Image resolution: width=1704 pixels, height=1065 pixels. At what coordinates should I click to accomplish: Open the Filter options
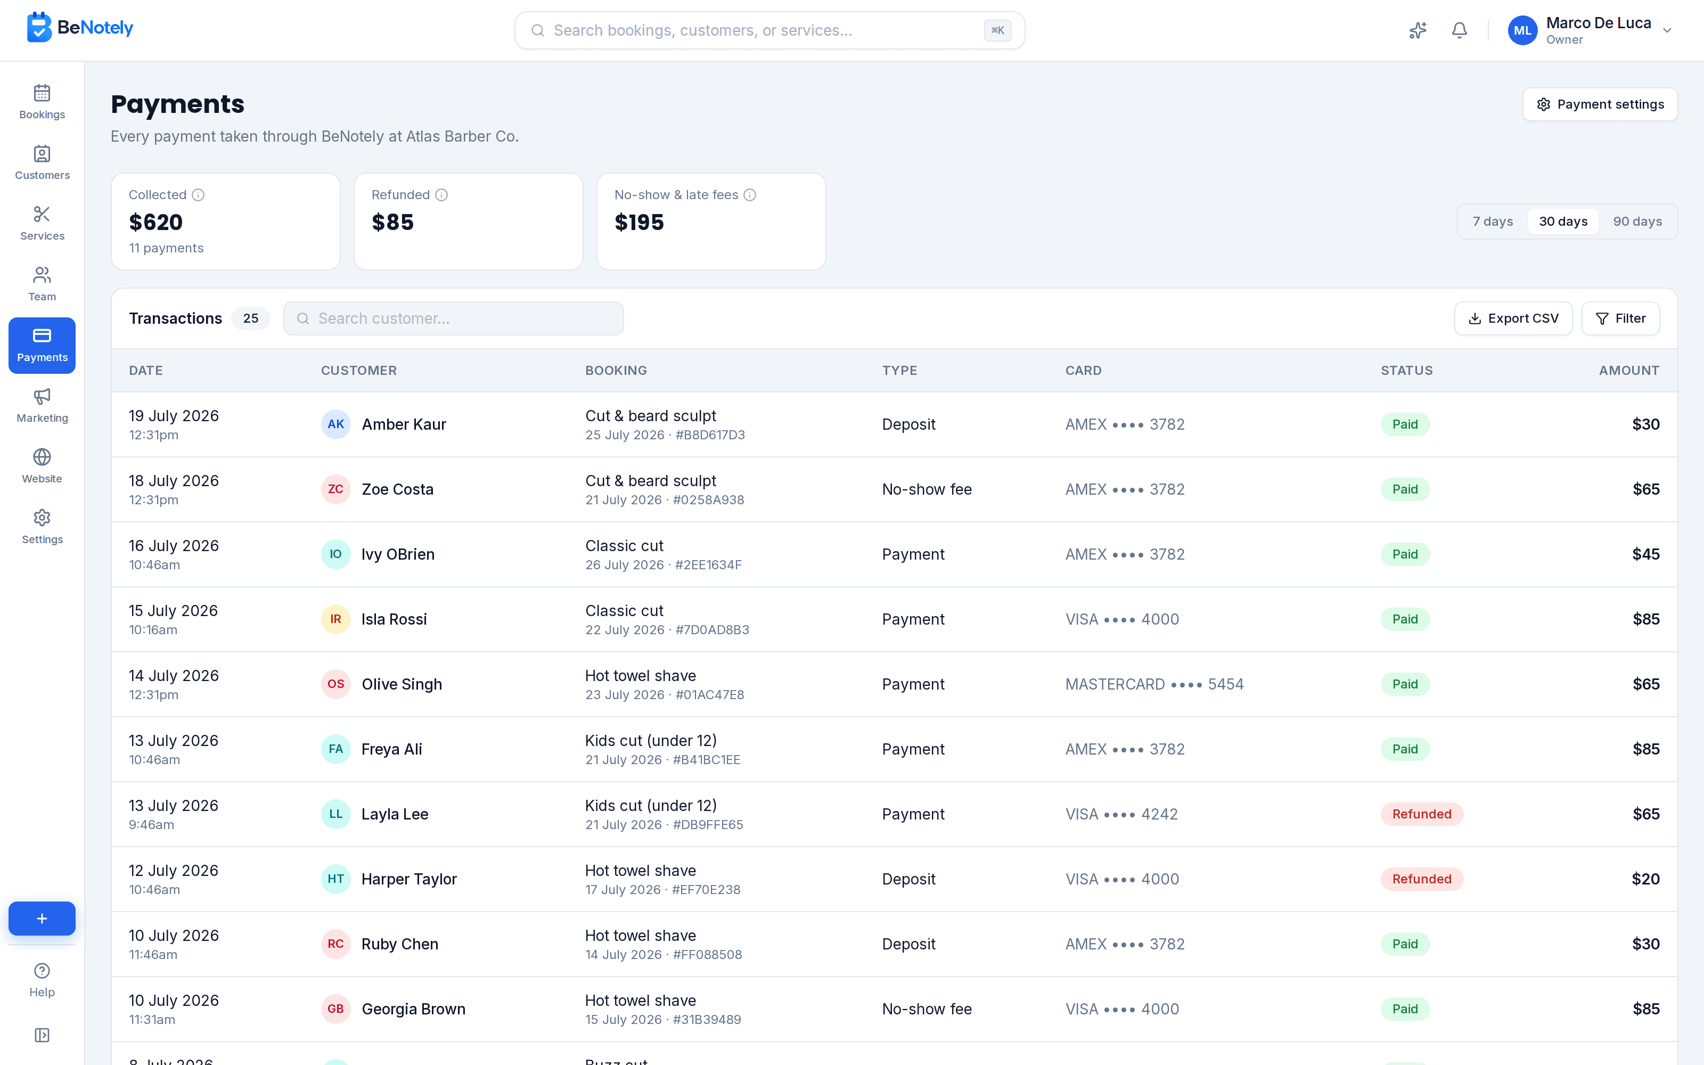pos(1620,318)
